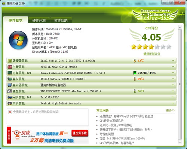Click the Hardware Angel winged logo
This screenshot has width=187, height=149.
(x=155, y=15)
